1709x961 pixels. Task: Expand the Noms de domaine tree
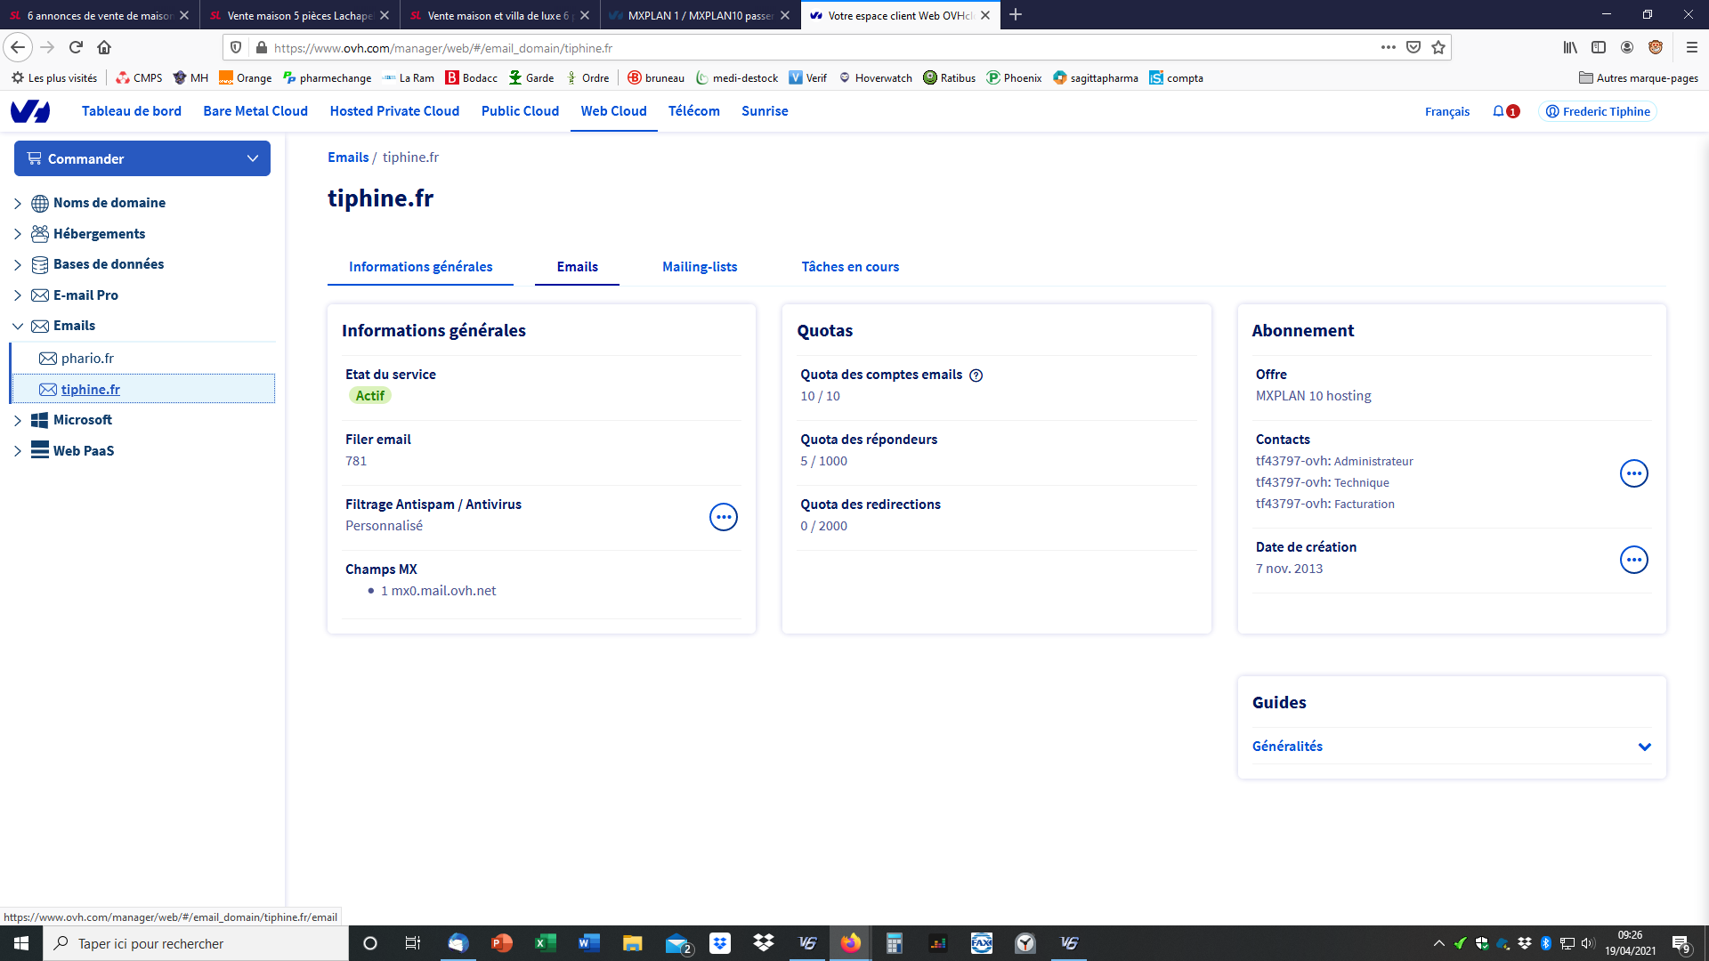(x=17, y=204)
